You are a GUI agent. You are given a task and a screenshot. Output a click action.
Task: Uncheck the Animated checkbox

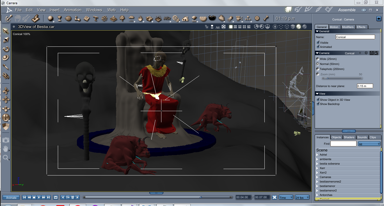click(318, 47)
